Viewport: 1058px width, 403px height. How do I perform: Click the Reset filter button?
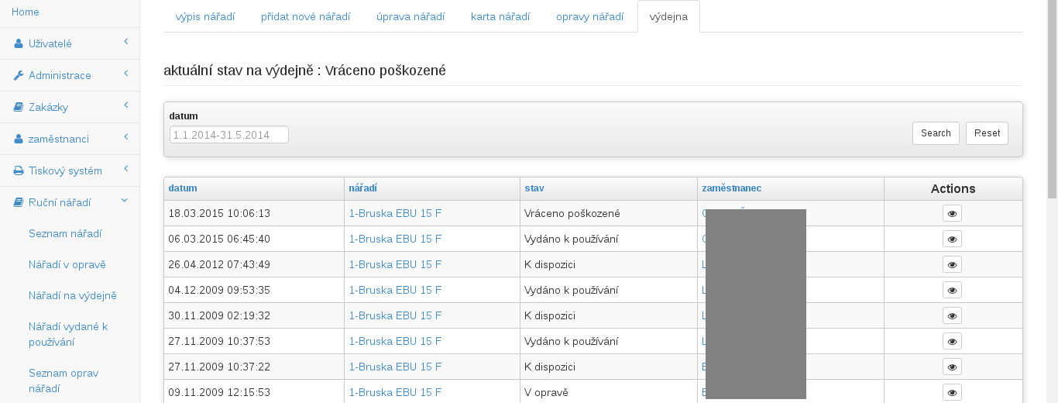(x=987, y=133)
